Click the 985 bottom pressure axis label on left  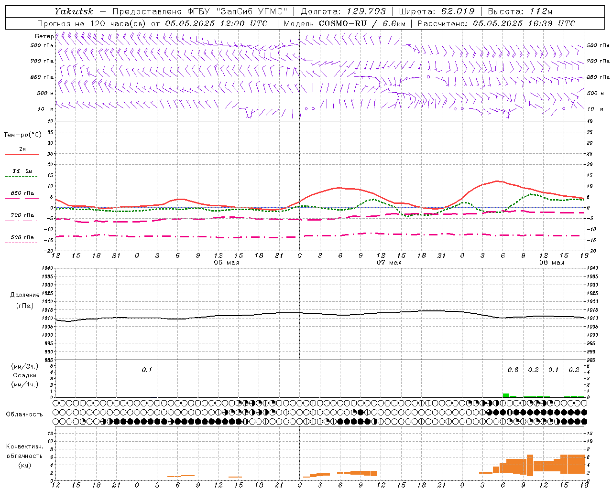(x=48, y=360)
